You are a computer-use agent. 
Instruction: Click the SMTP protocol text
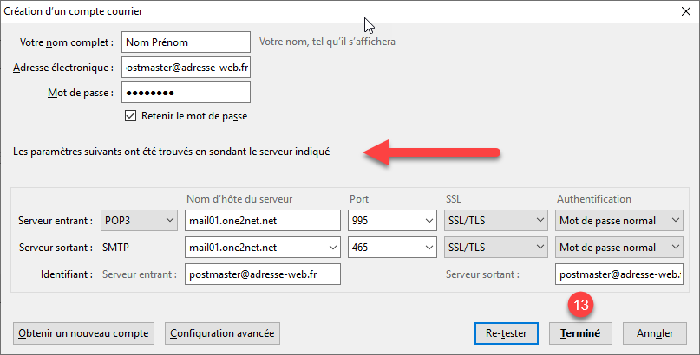coord(115,248)
